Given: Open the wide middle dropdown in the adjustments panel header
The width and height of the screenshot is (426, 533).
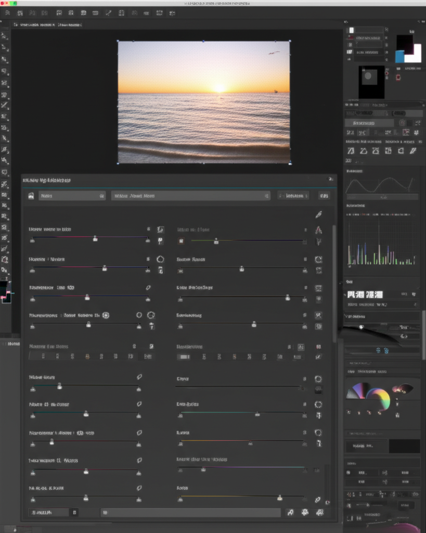Looking at the screenshot, I should coord(190,196).
